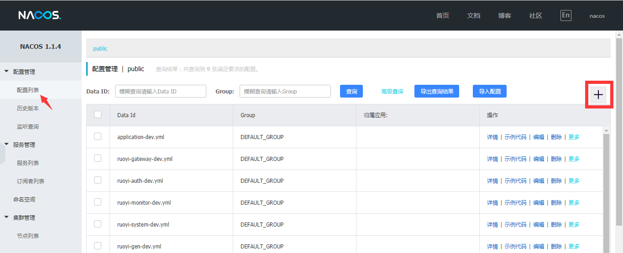Open 社区 in top navigation
This screenshot has width=623, height=253.
pos(536,15)
